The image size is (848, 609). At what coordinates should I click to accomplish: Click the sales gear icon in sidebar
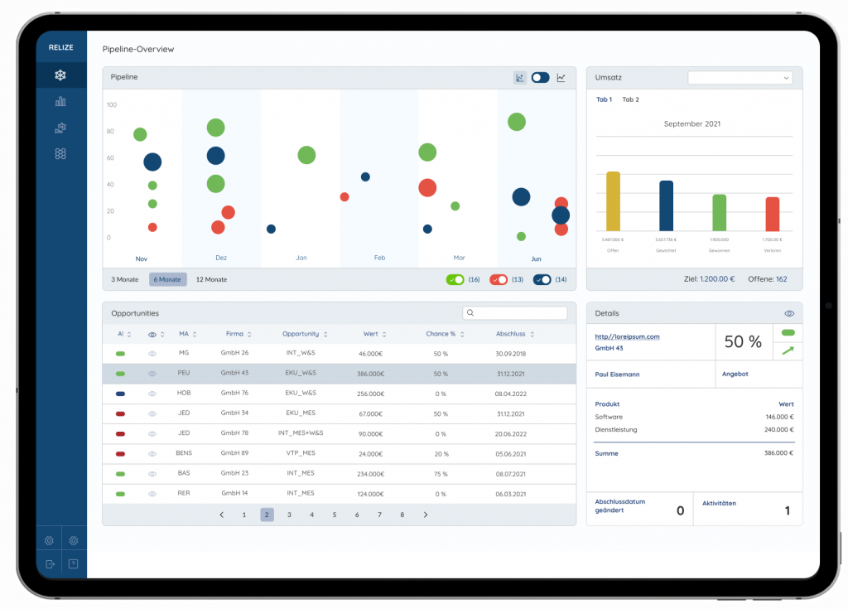[60, 128]
